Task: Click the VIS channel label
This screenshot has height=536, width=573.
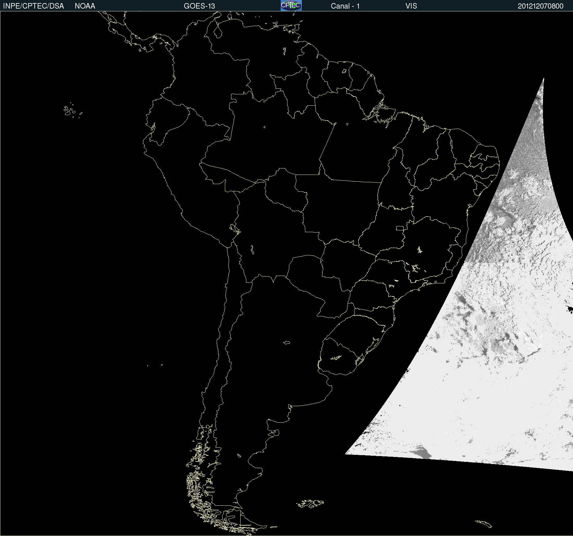Action: [x=411, y=6]
